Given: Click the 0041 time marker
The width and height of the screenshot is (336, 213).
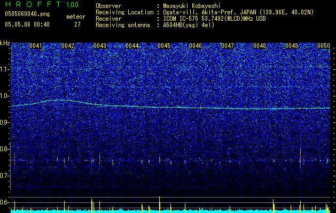Looking at the screenshot, I should click(36, 46).
